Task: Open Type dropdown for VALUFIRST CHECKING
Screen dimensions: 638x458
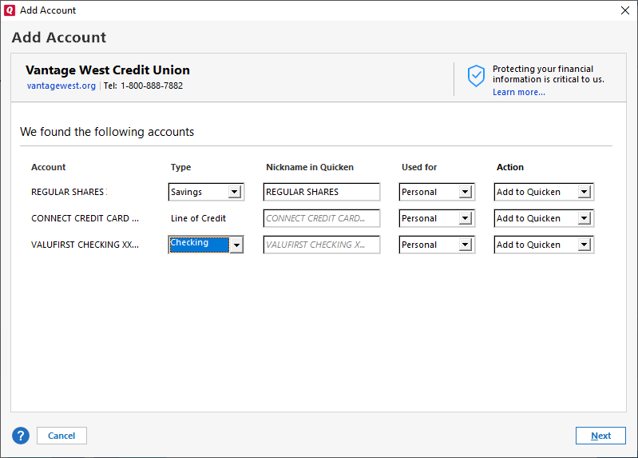Action: 206,245
